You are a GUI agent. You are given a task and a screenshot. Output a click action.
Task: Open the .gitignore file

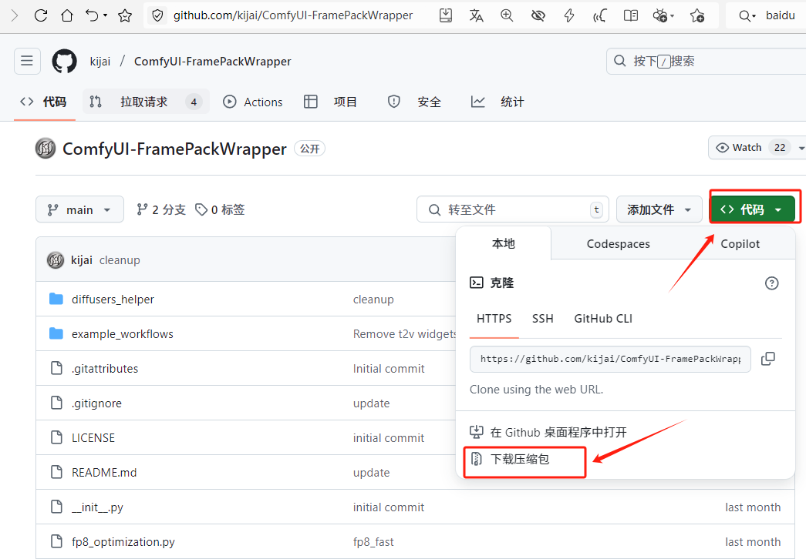coord(96,403)
